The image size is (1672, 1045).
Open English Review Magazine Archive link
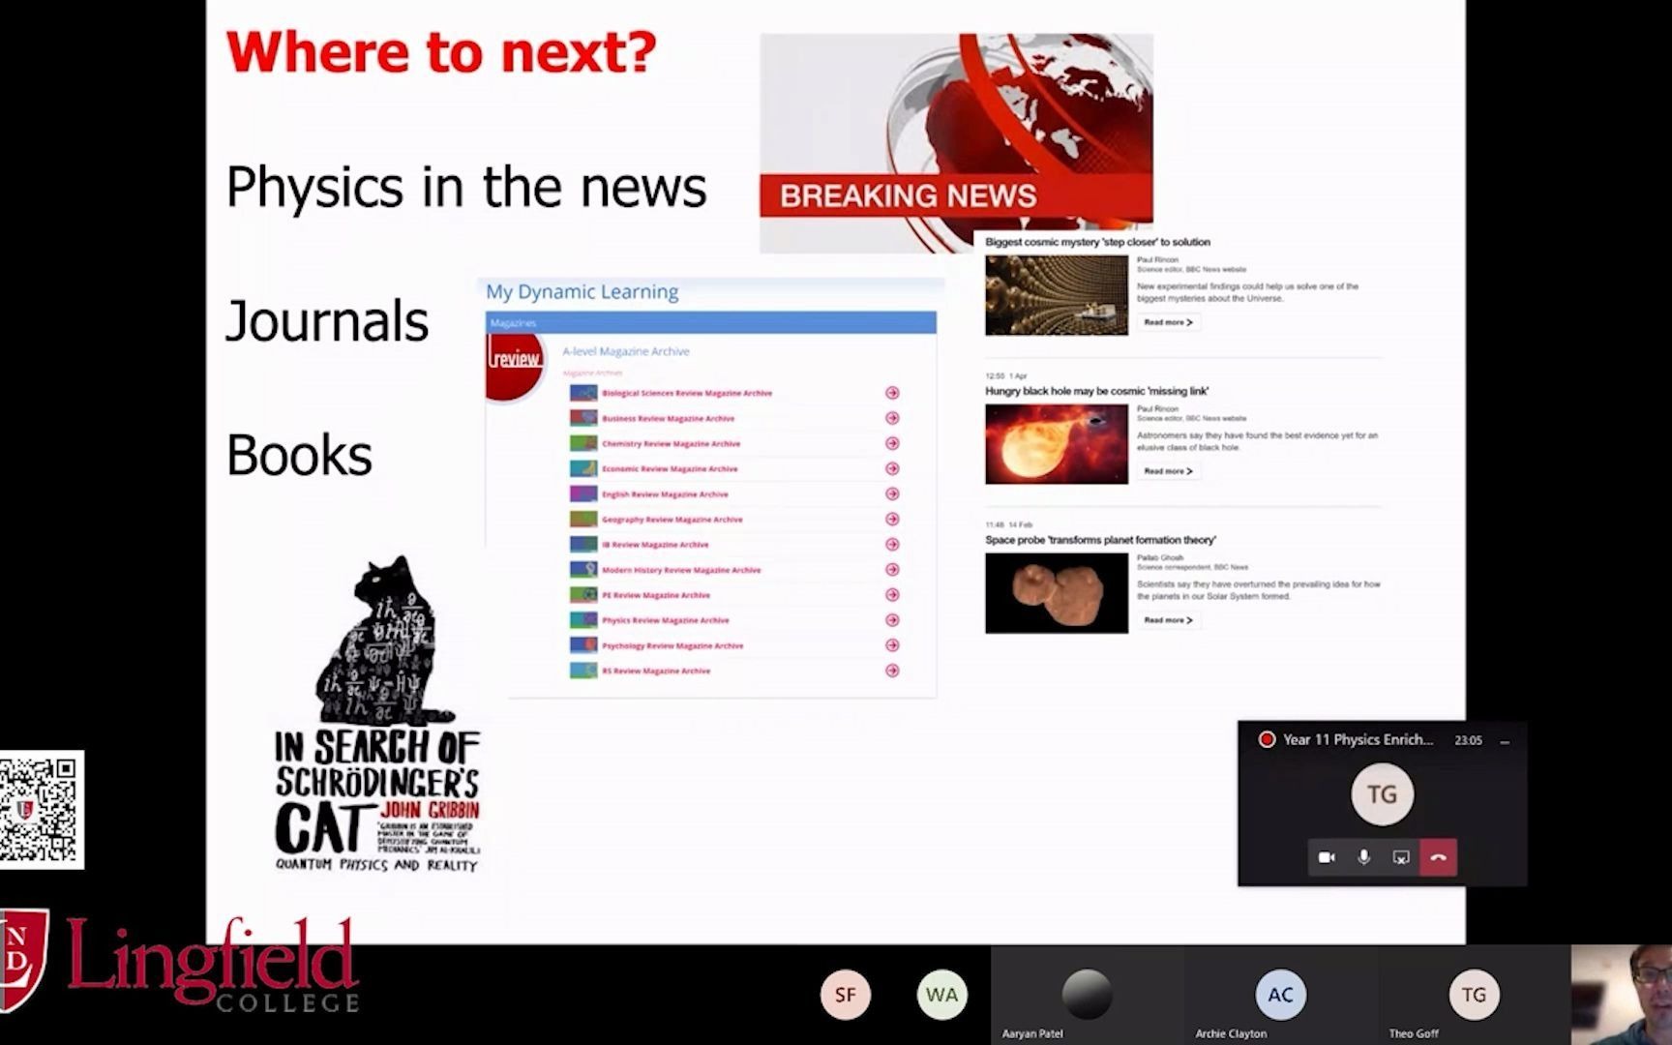pos(665,493)
